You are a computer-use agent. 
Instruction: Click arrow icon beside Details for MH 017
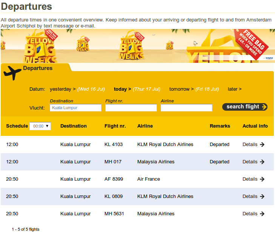(x=262, y=162)
